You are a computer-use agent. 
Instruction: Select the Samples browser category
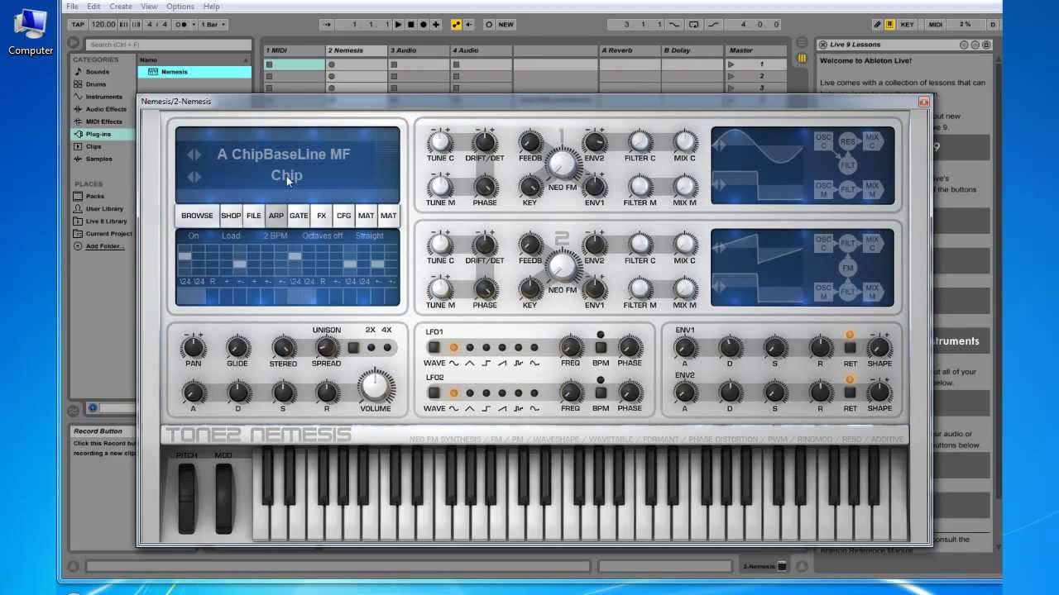tap(98, 159)
